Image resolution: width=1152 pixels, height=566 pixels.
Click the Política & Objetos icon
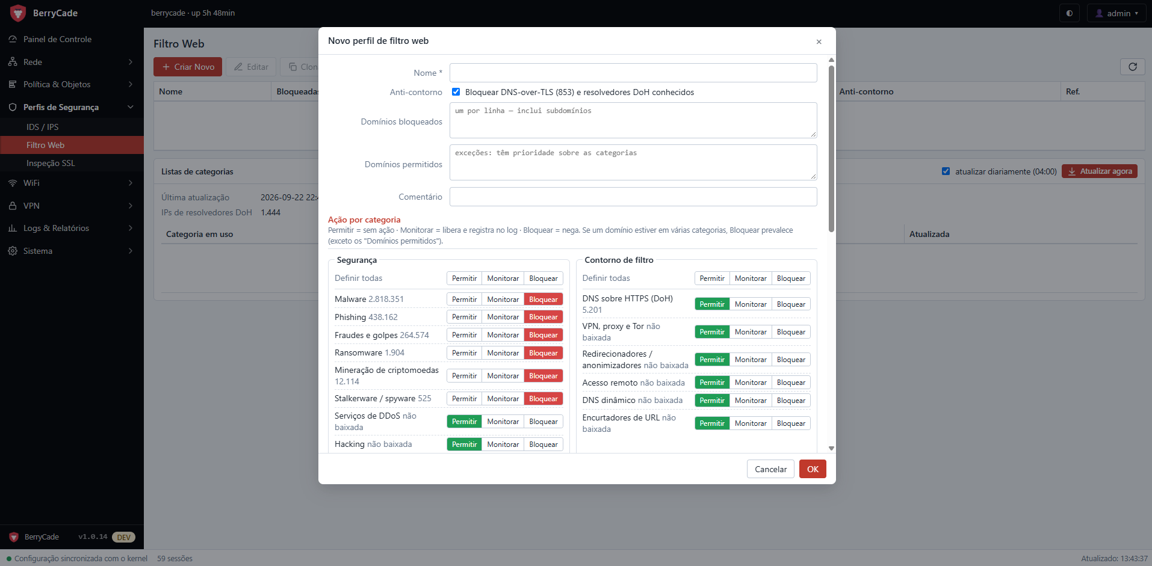click(13, 84)
